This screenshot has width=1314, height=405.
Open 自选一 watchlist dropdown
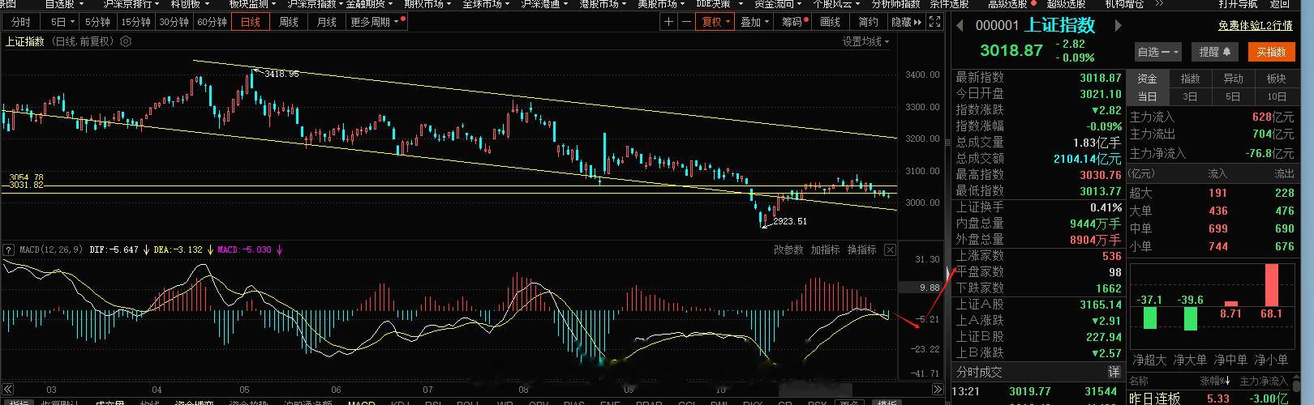click(x=1157, y=52)
